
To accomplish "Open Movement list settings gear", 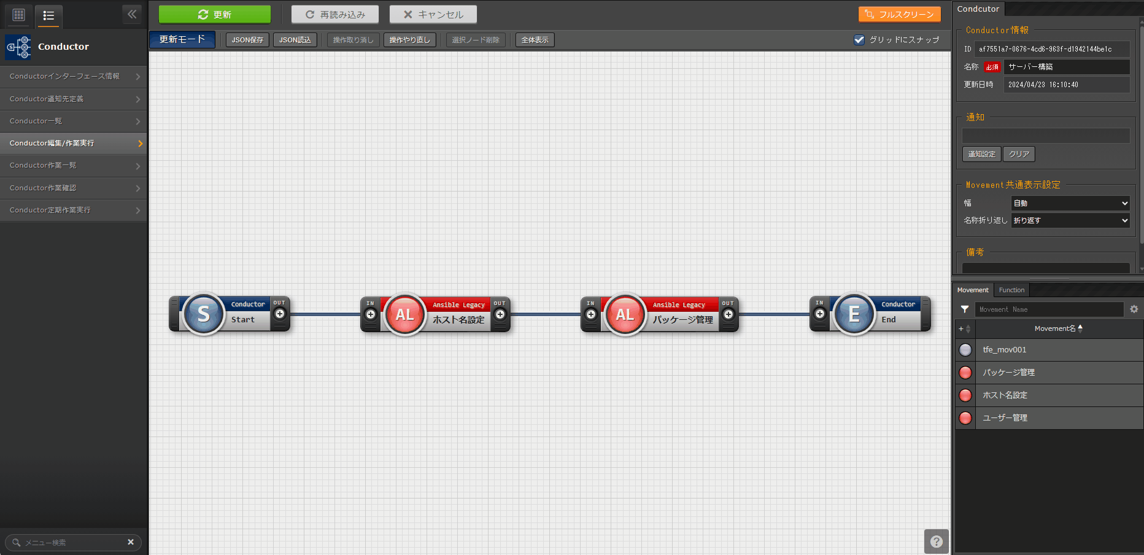I will tap(1134, 309).
